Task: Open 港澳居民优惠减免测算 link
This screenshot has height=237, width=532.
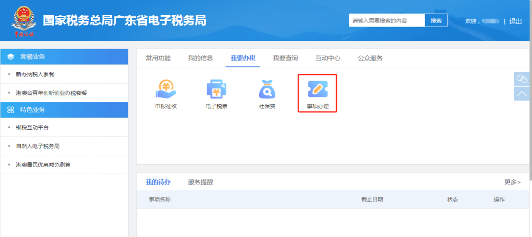Action: [43, 165]
